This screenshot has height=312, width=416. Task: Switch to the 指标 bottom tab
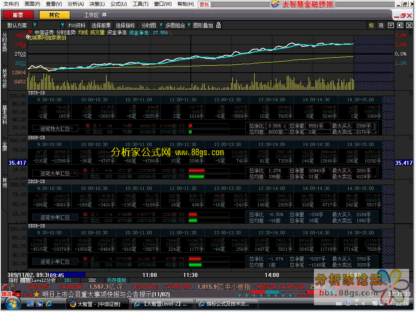[14, 280]
